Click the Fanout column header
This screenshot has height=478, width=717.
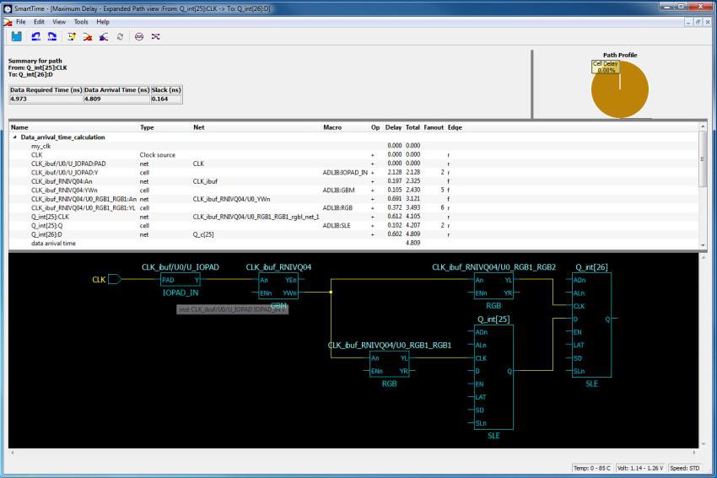click(433, 127)
